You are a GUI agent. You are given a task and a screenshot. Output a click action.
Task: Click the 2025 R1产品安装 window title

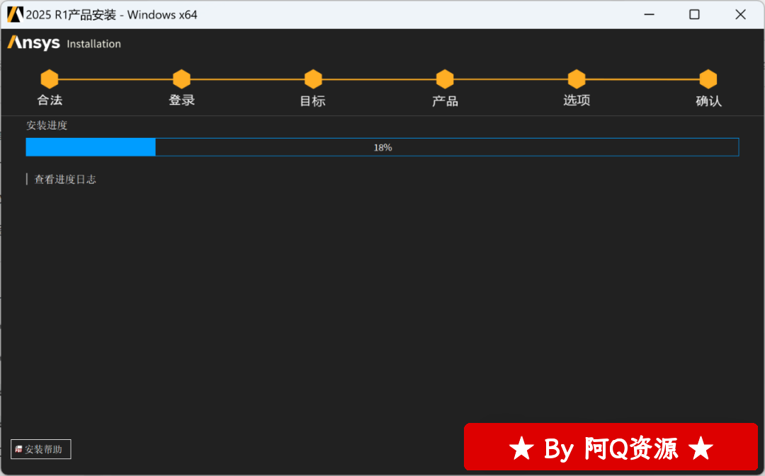click(x=112, y=15)
